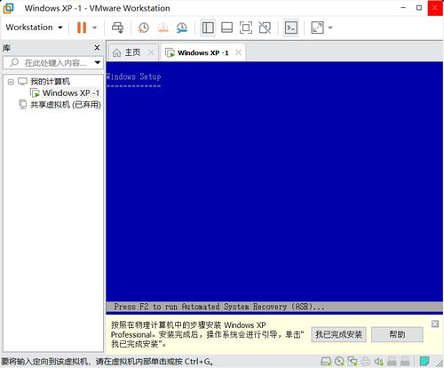Revert to previous snapshot icon
The width and height of the screenshot is (444, 368).
(163, 28)
